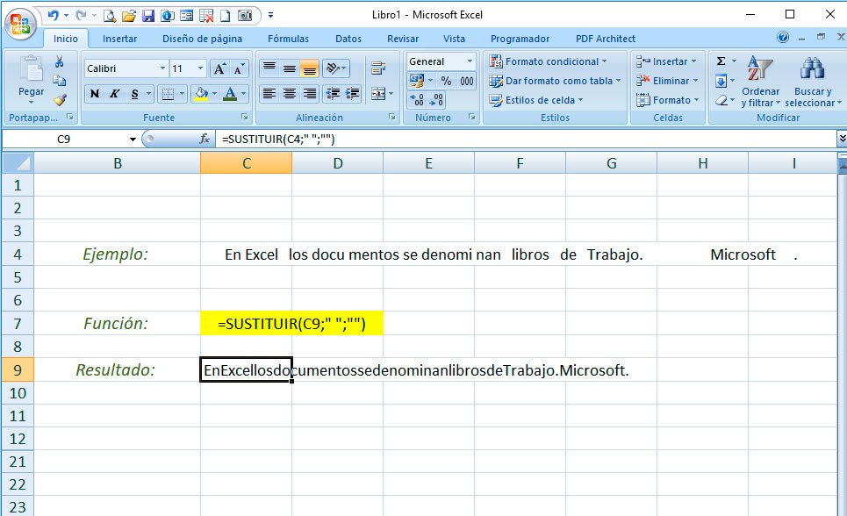Increase font size with large A

pos(219,68)
